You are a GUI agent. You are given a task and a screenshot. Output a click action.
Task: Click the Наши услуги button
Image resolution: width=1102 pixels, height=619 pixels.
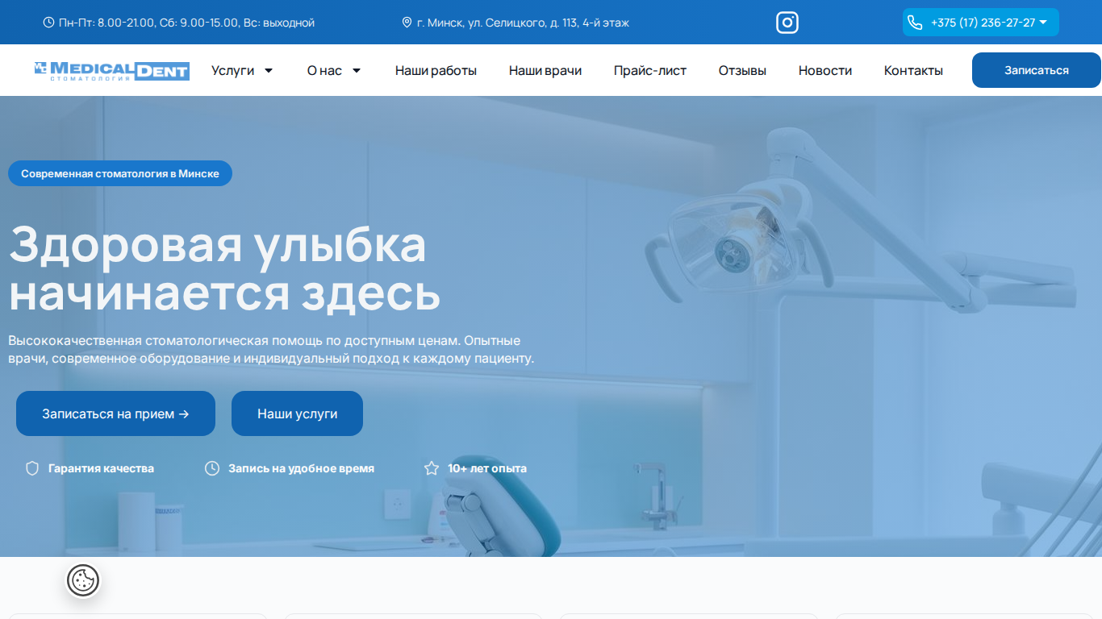click(x=297, y=413)
